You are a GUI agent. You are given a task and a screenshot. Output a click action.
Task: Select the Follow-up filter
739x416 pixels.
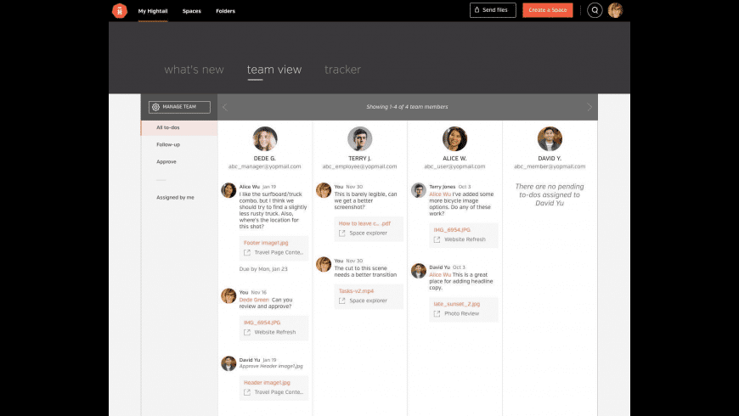(x=168, y=144)
